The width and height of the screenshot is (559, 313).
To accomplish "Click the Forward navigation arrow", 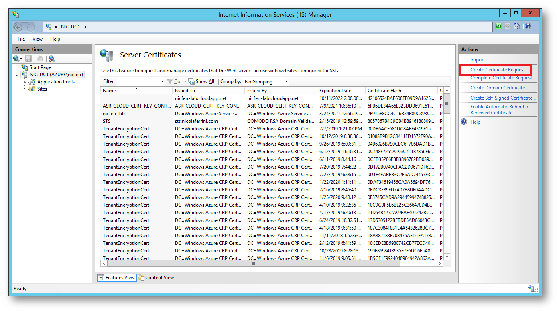I will (30, 27).
